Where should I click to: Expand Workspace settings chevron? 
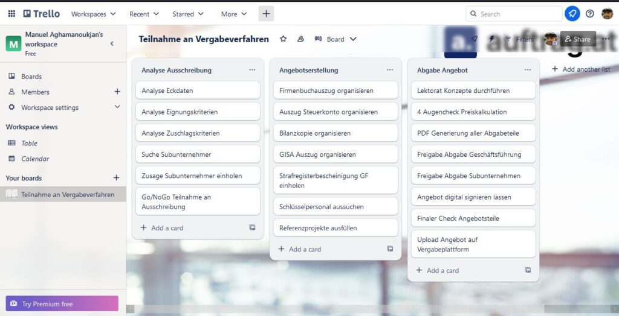[x=117, y=107]
